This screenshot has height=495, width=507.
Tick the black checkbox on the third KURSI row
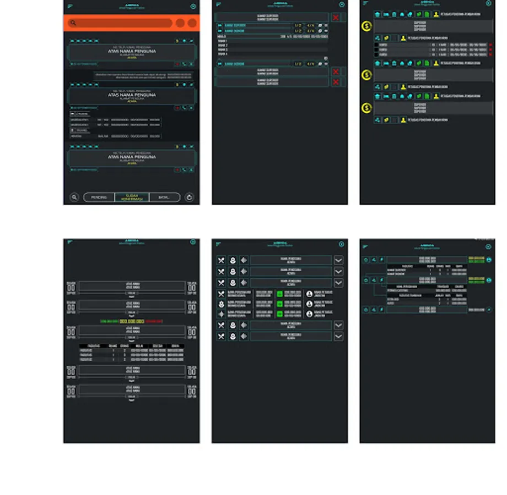tap(376, 55)
